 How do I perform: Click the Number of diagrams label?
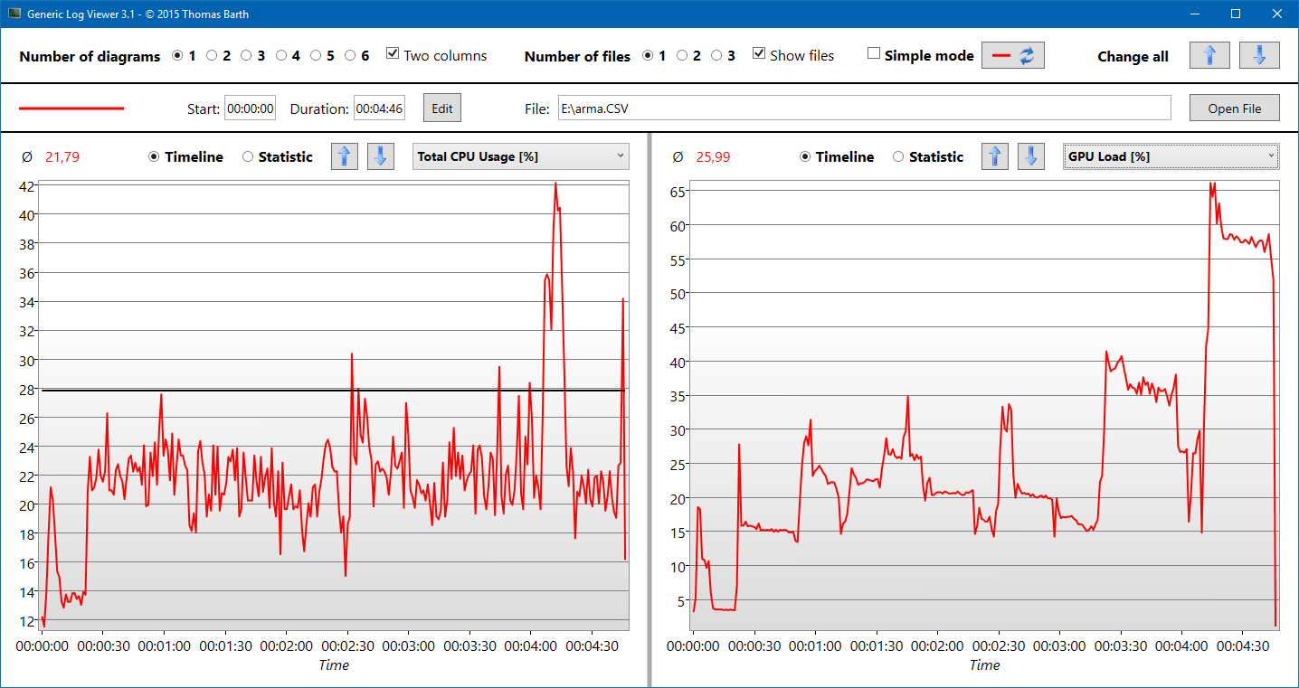tap(90, 56)
